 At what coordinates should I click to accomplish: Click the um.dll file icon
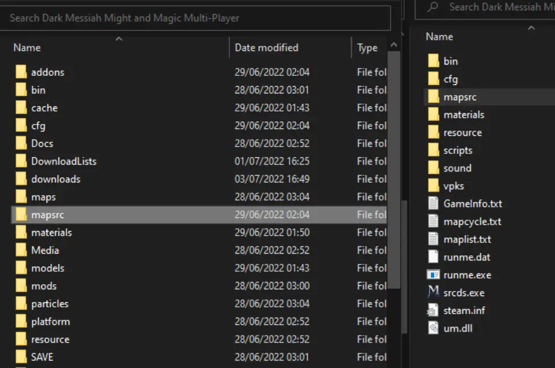pyautogui.click(x=434, y=328)
